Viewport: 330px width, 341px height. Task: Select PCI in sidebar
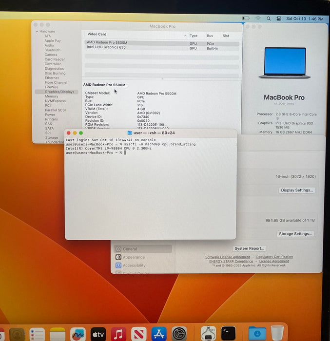pos(48,106)
